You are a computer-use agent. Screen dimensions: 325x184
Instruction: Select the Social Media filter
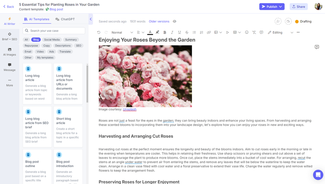pyautogui.click(x=52, y=40)
